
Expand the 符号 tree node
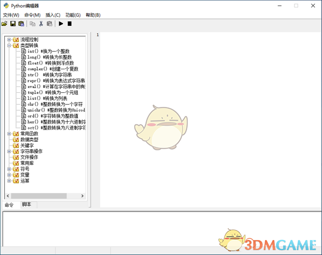tap(9, 169)
